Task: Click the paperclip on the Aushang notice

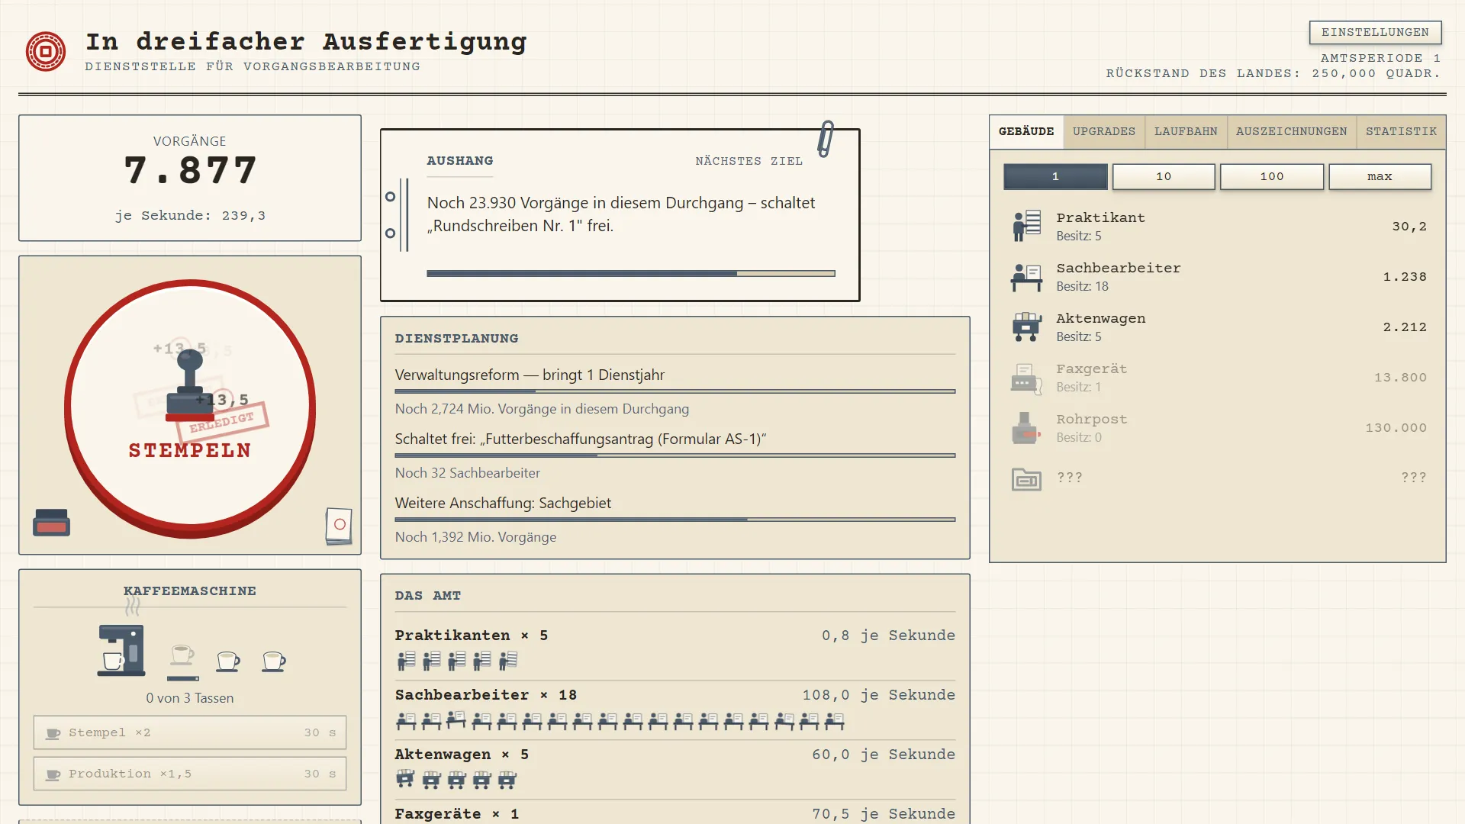Action: pos(826,139)
